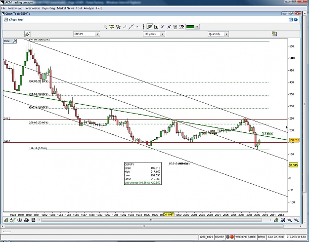Click the Chart Tool: GBPJPY window title
The image size is (309, 242).
tap(18, 14)
